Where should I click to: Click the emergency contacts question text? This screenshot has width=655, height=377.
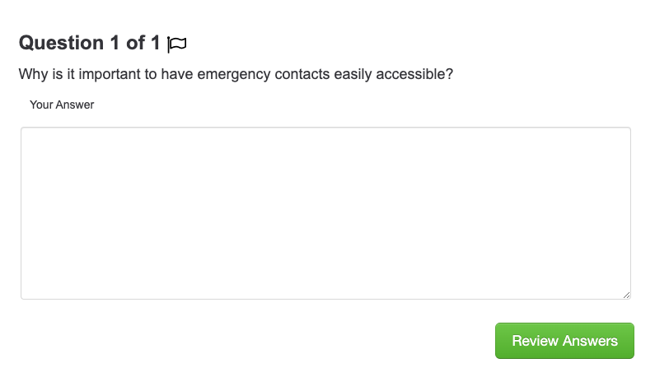coord(236,74)
